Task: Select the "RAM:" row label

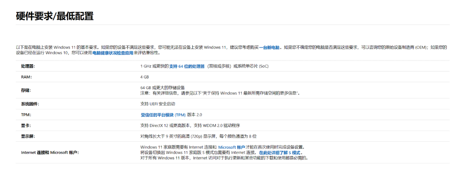Action: coord(26,77)
